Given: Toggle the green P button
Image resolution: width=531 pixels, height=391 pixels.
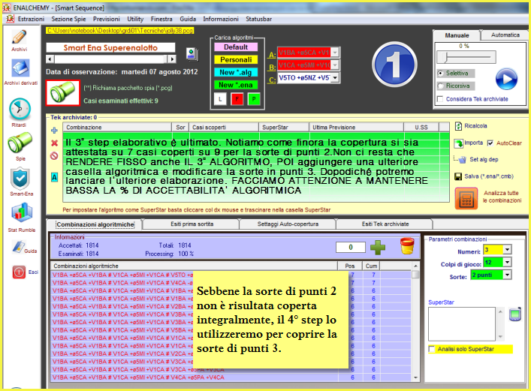Looking at the screenshot, I should coord(254,99).
